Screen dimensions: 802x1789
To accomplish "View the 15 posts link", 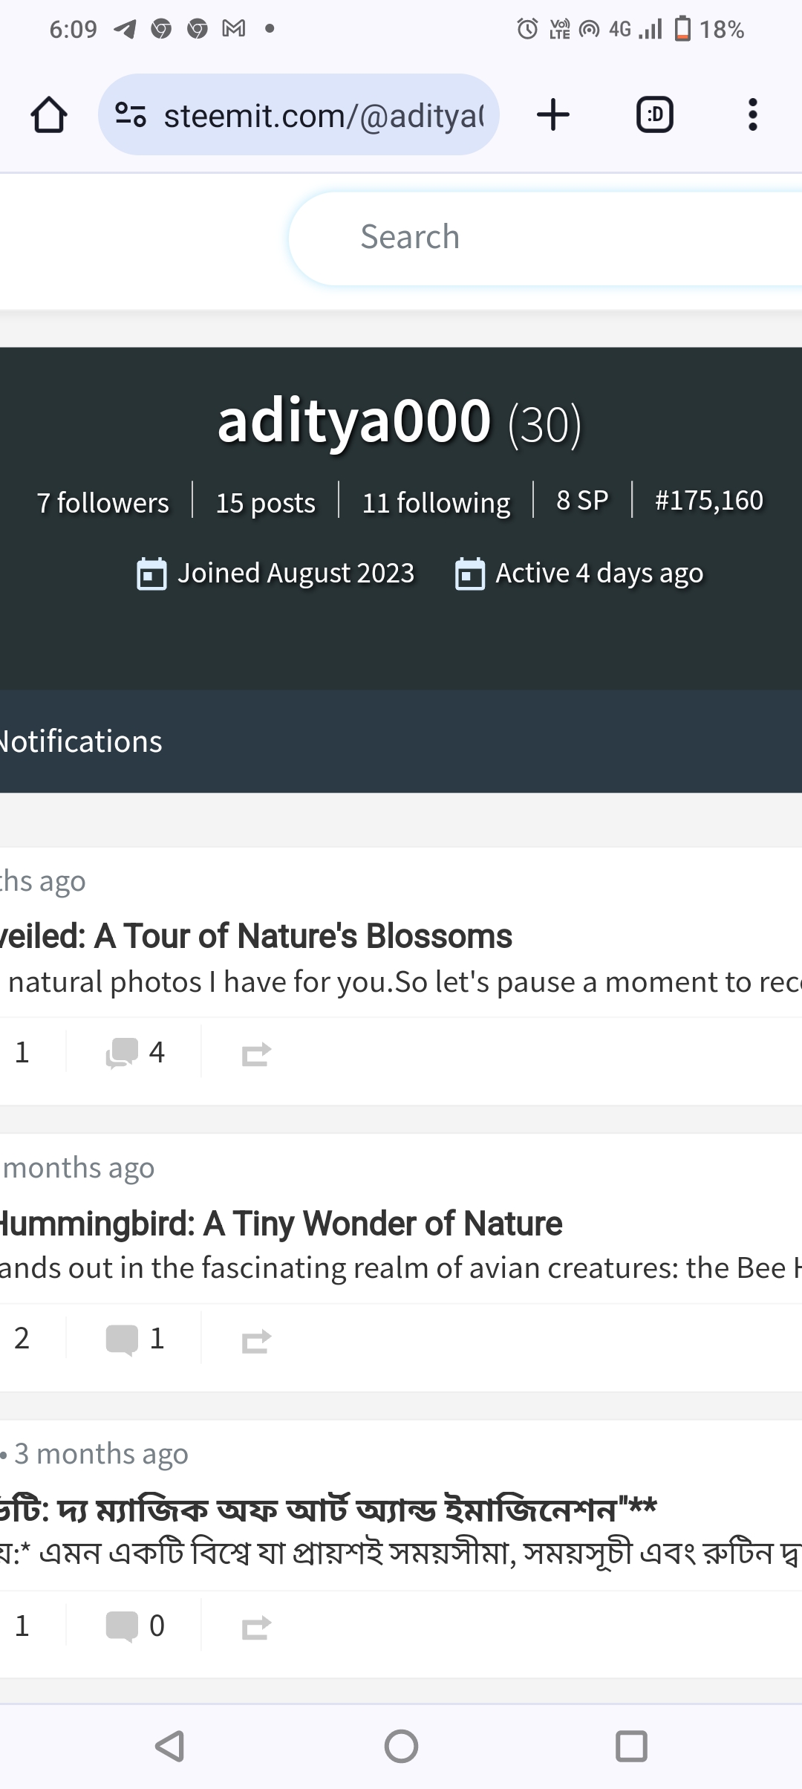I will point(265,503).
